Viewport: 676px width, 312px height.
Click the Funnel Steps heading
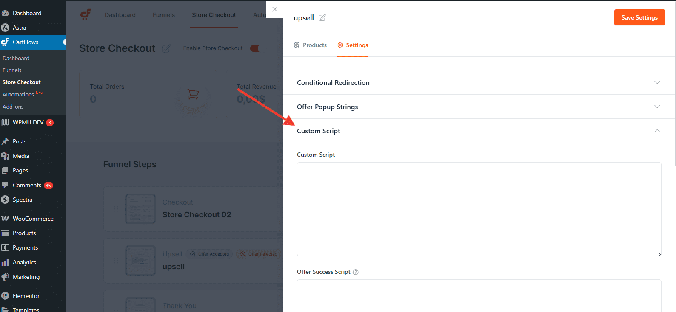coord(130,164)
